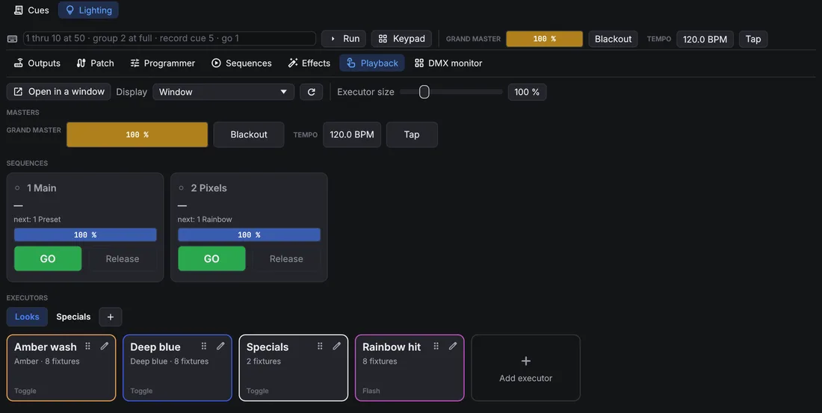
Task: Set the Masters grand master fader
Action: pyautogui.click(x=137, y=134)
